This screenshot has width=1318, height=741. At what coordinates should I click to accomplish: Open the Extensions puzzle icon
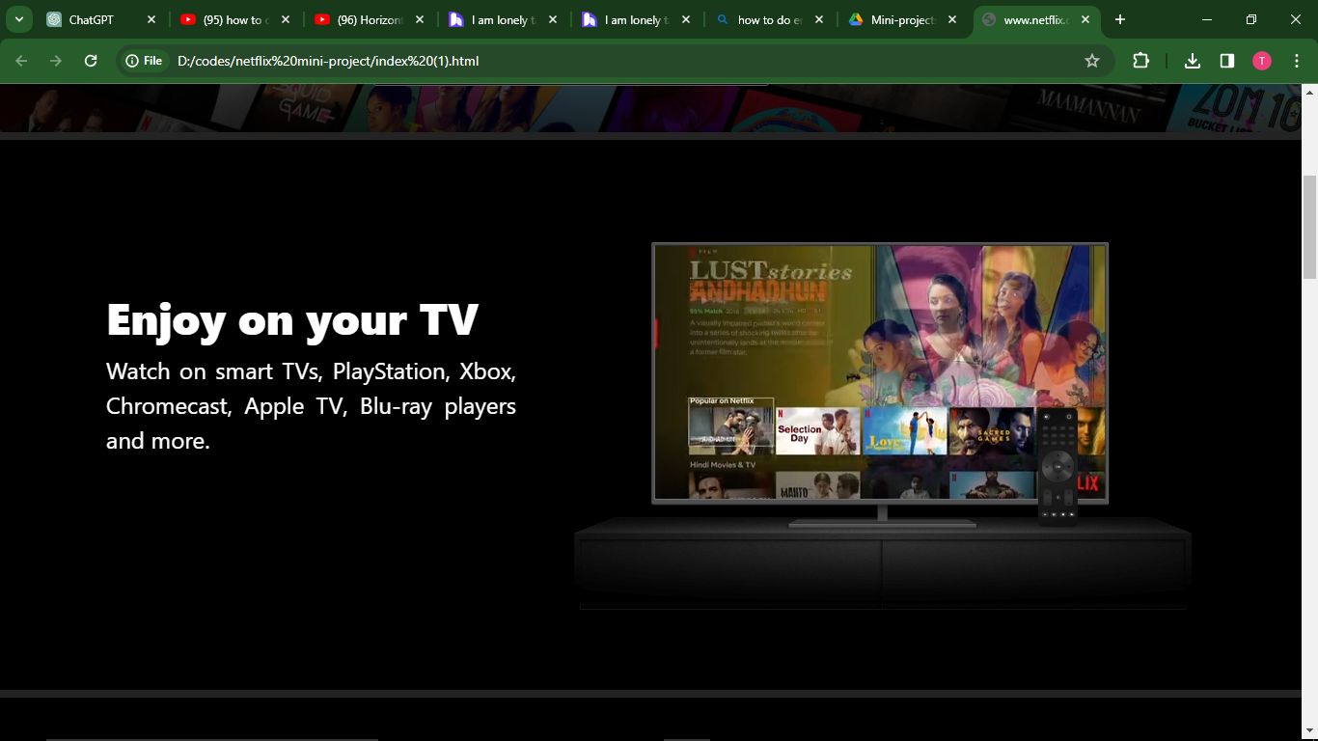click(1140, 61)
